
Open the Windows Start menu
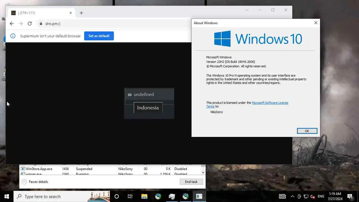pyautogui.click(x=7, y=196)
